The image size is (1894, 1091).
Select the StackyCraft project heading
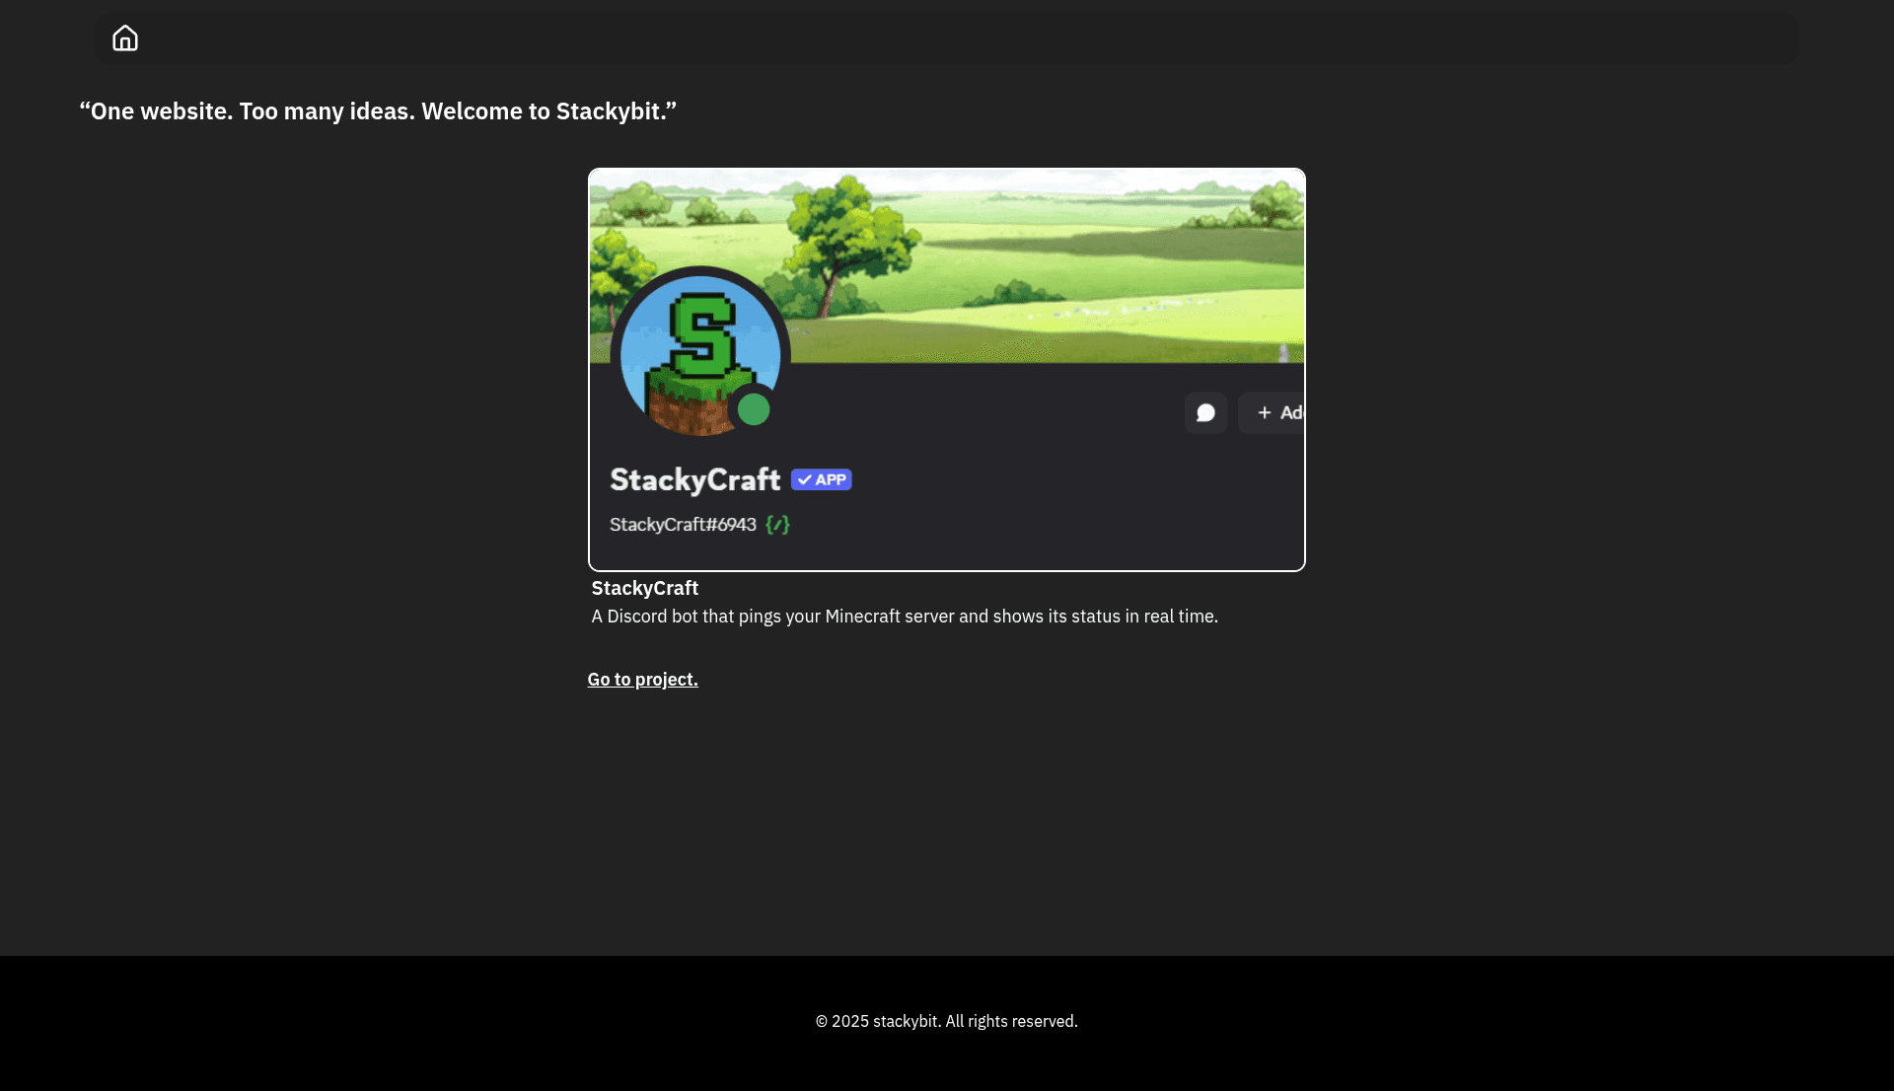point(644,588)
